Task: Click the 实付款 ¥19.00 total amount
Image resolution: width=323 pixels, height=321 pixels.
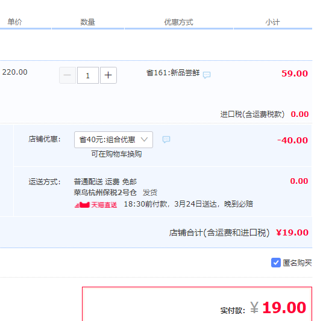Action: (284, 308)
